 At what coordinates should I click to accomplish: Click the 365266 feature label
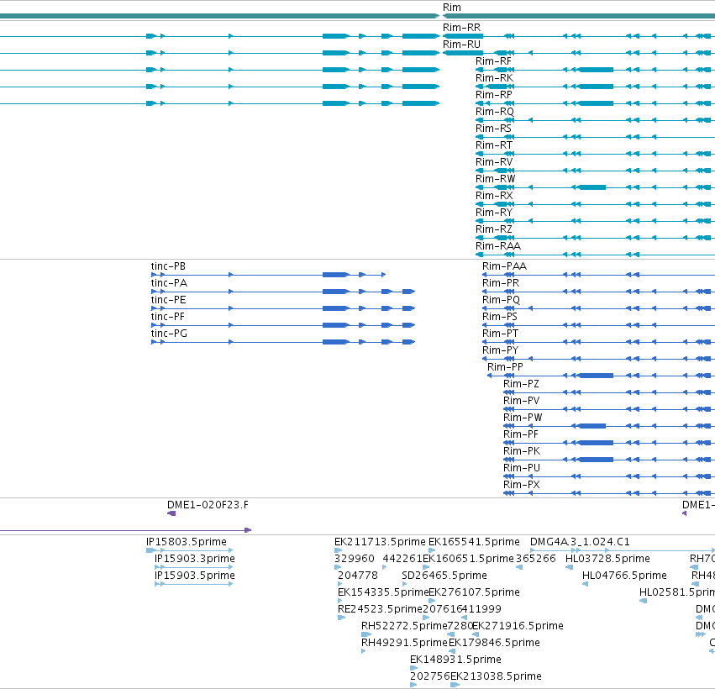click(536, 559)
